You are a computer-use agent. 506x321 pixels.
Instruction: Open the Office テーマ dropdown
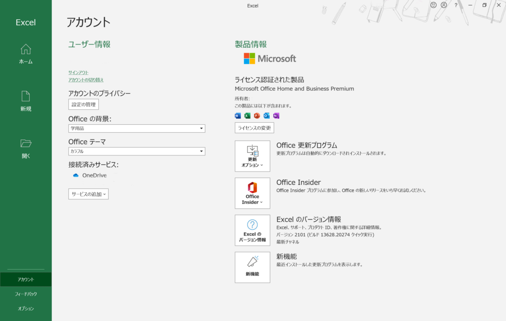point(137,151)
